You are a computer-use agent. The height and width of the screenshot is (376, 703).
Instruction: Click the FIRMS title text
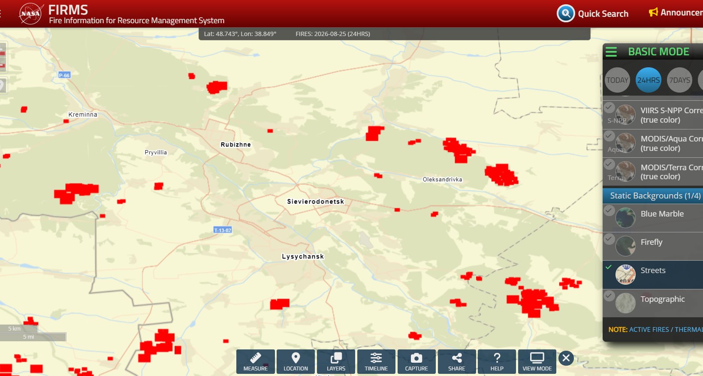pos(68,9)
